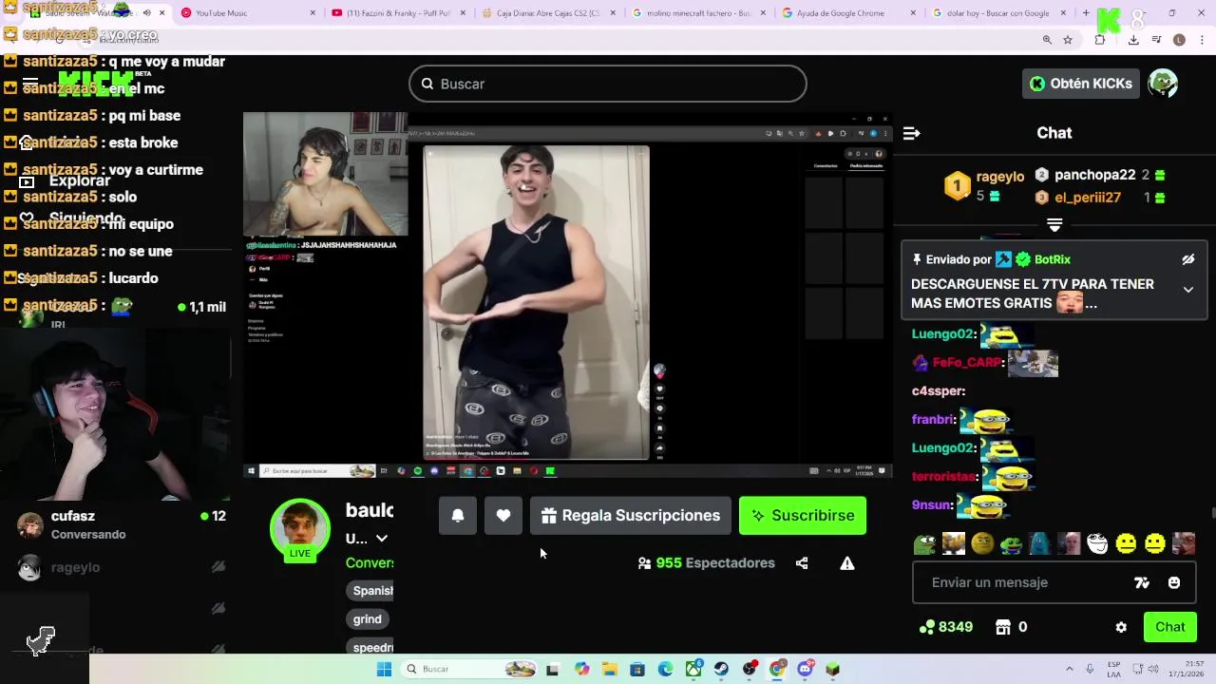Collapse the chat with the arrow icon
Screen dimensions: 1216x684
coord(912,133)
